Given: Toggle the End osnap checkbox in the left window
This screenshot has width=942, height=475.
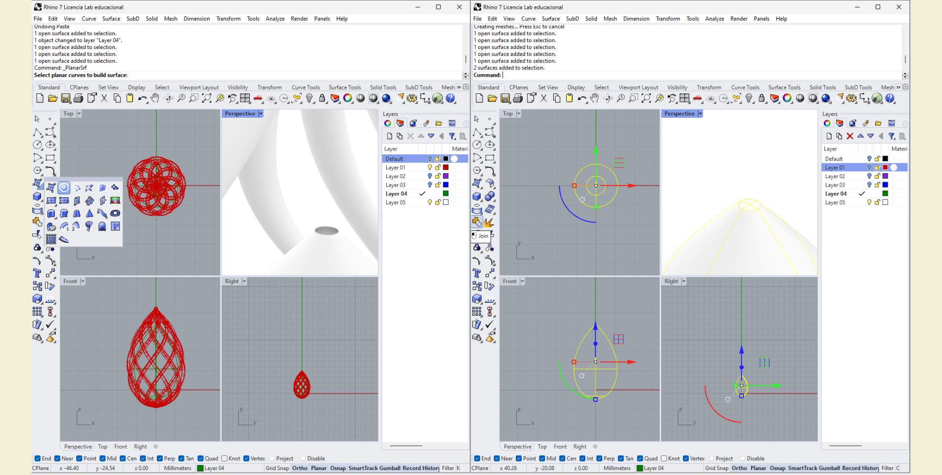Looking at the screenshot, I should pyautogui.click(x=37, y=459).
